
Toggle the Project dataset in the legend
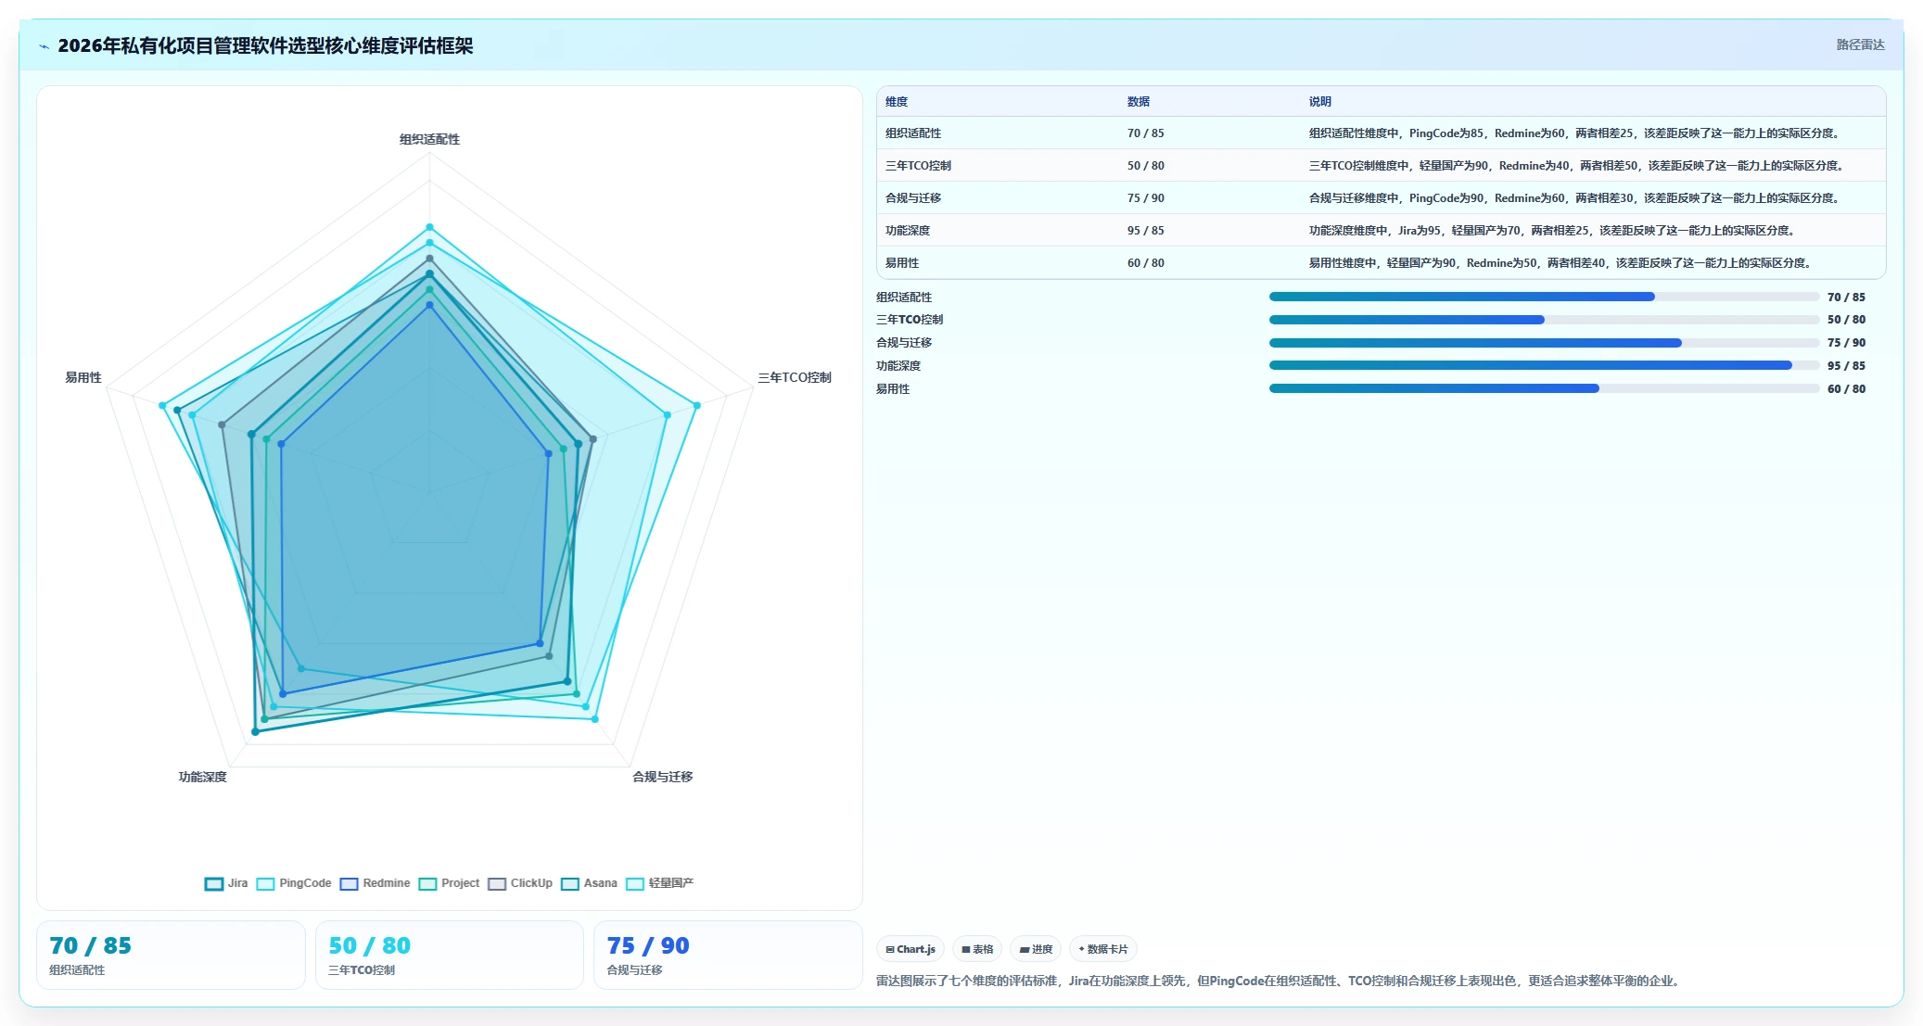449,883
